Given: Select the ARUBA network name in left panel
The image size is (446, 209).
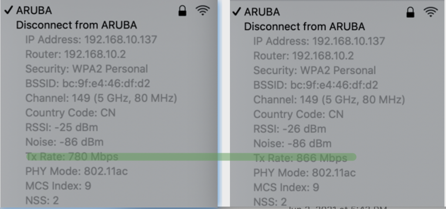Looking at the screenshot, I should point(34,10).
